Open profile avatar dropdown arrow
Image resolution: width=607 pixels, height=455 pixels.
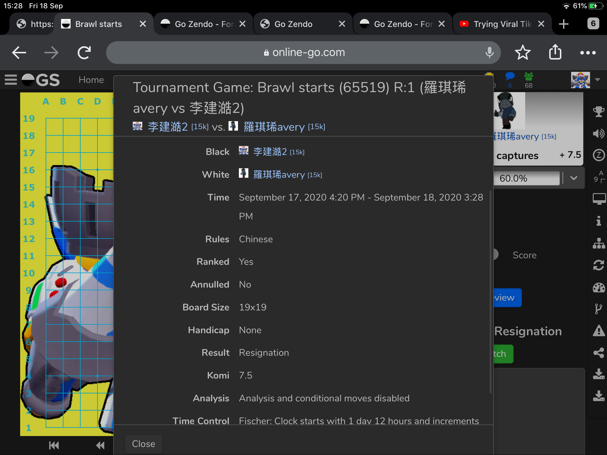[x=598, y=80]
